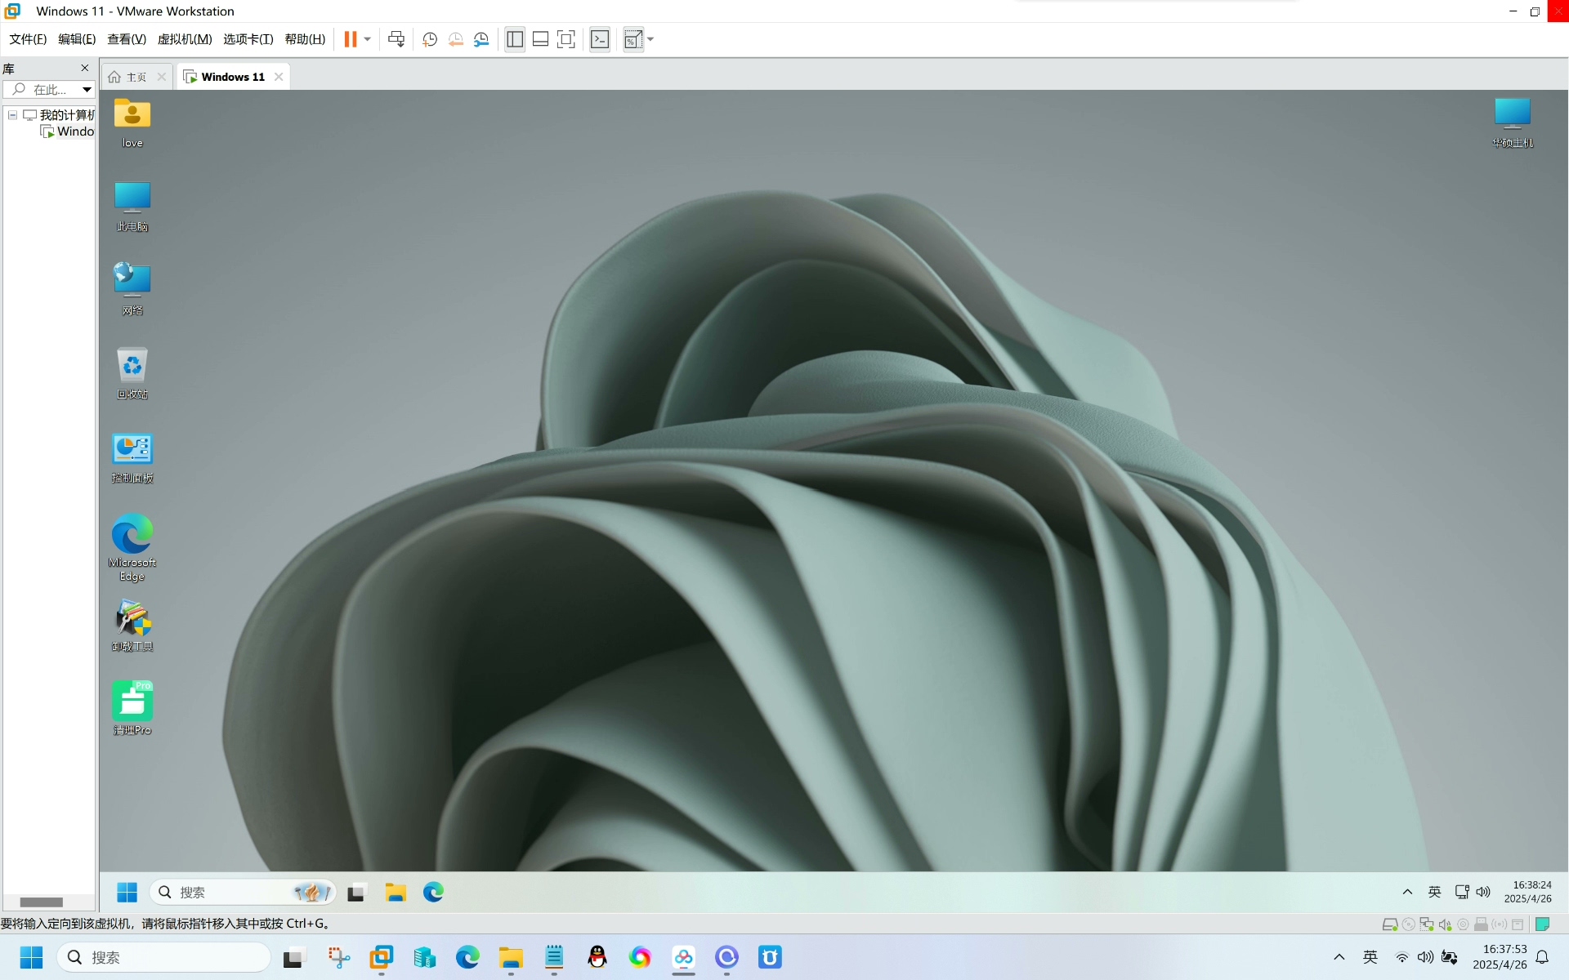1569x980 pixels.
Task: Open the 虚拟机(M) menu
Action: (x=185, y=39)
